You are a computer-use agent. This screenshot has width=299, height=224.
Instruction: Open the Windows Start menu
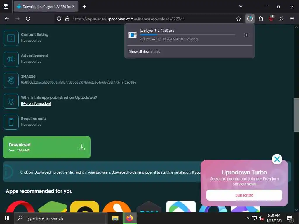(7, 218)
